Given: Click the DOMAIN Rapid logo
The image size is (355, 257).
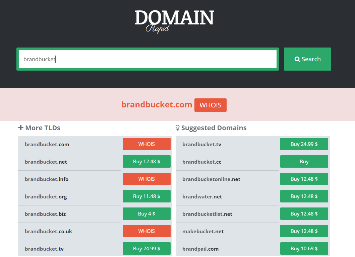Looking at the screenshot, I should point(174,21).
